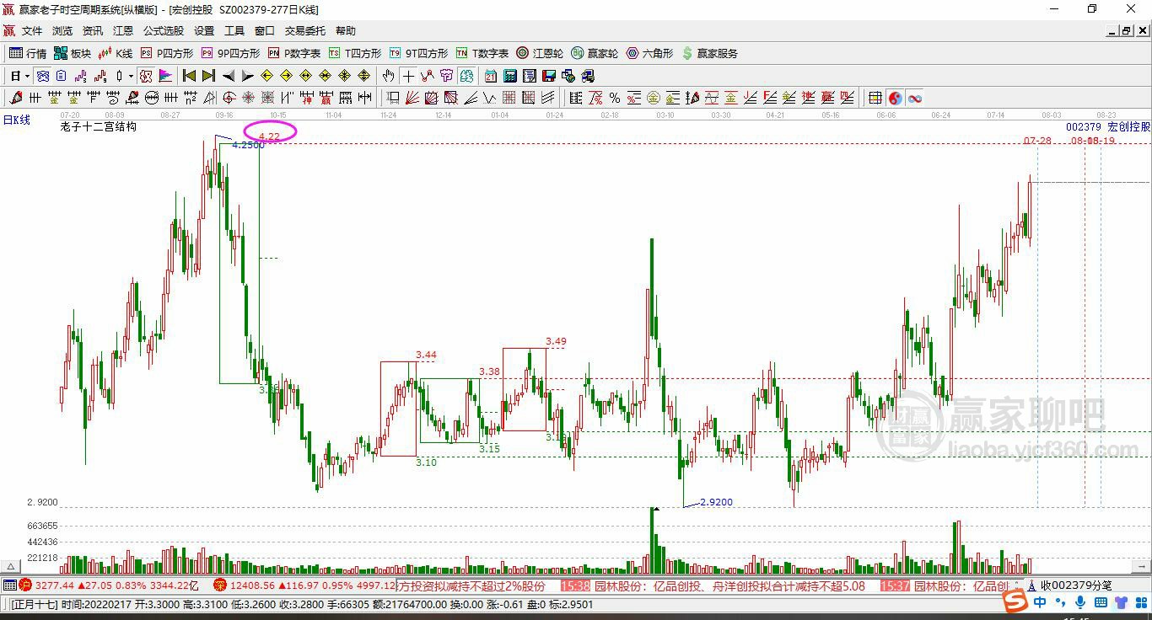Screen dimensions: 1152x620
Task: Open the 江恩 menu
Action: pos(123,31)
